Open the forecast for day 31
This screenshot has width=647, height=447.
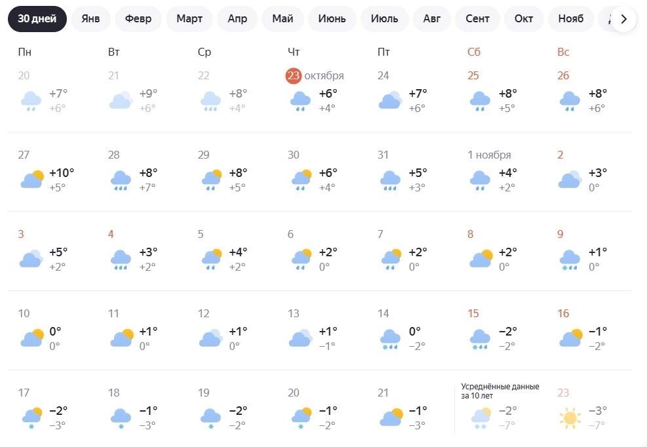383,155
